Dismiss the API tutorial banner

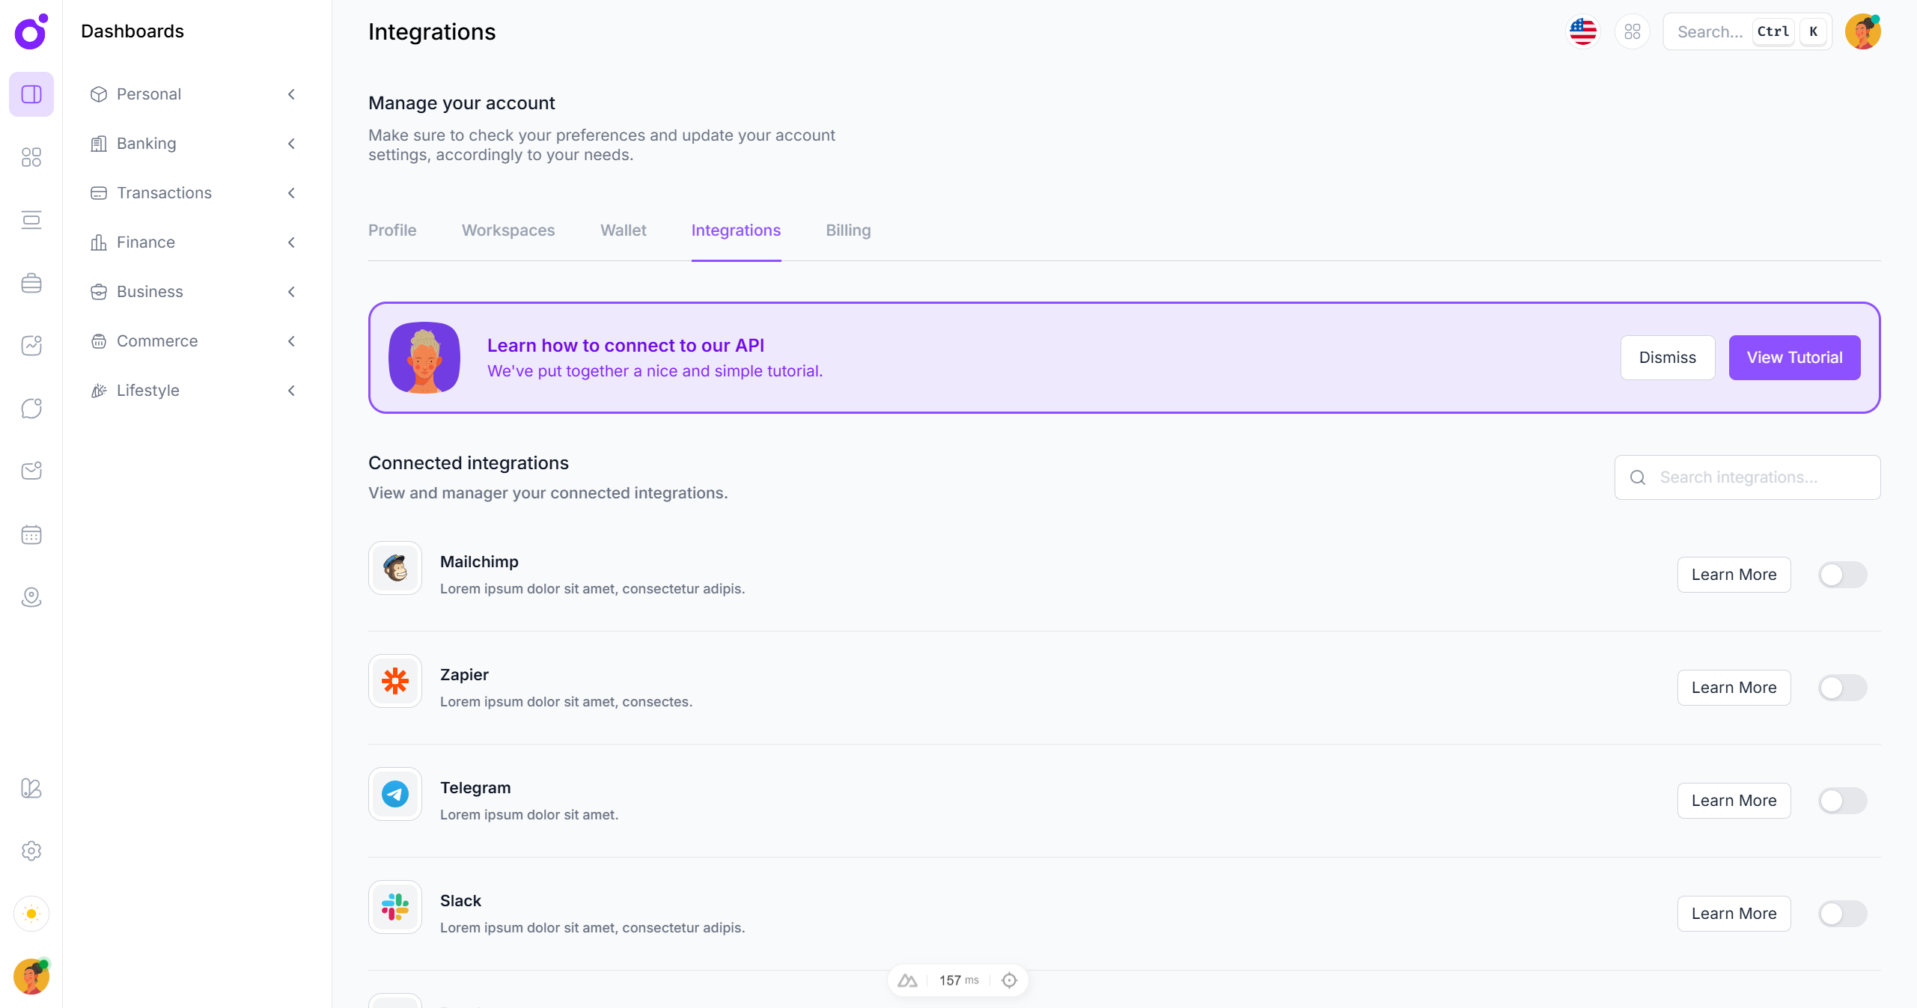pos(1667,357)
